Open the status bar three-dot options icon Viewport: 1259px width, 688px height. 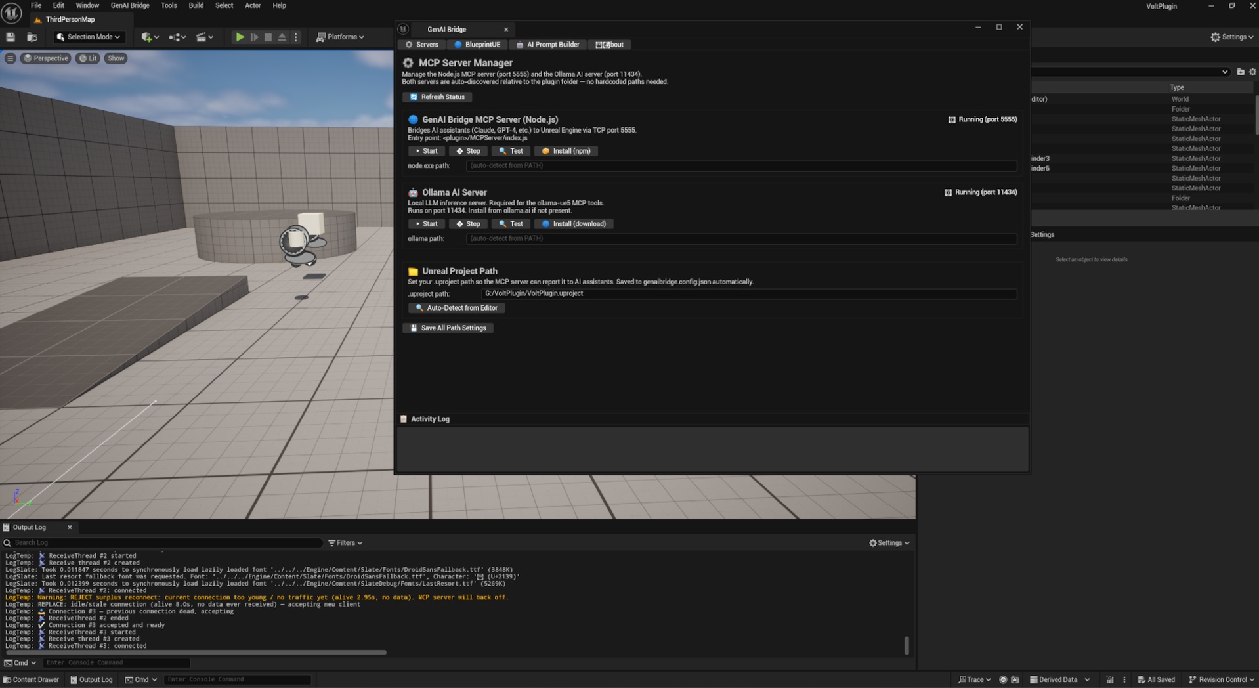tap(1124, 680)
